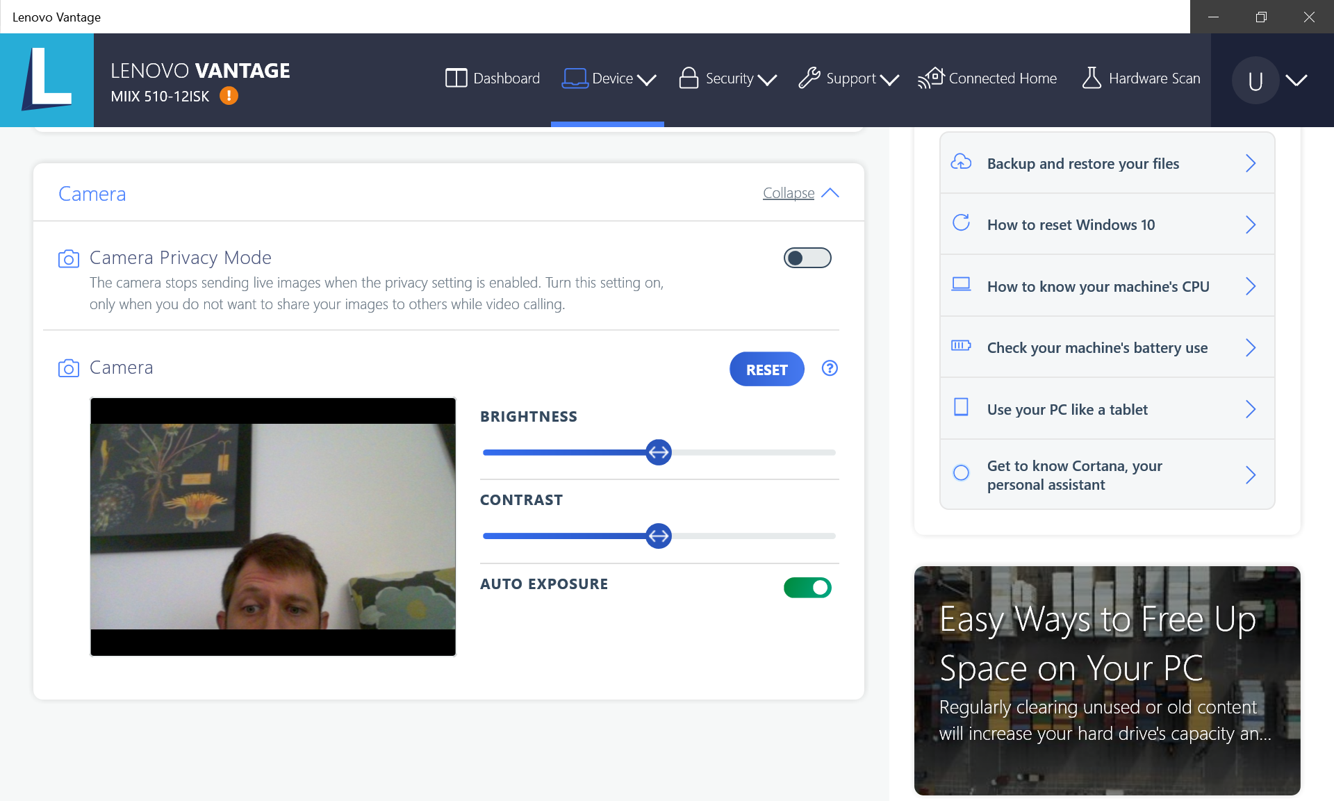Open the Security menu item
This screenshot has width=1334, height=801.
coord(728,79)
